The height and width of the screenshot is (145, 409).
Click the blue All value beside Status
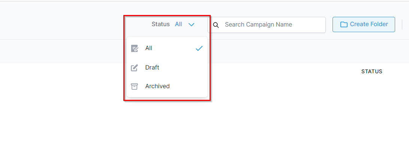178,24
